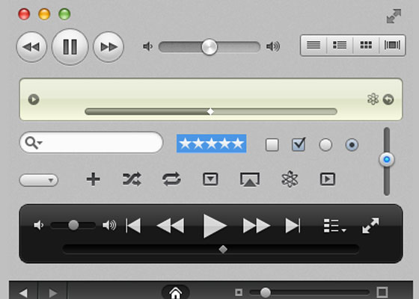Click mute speaker in dark player
The height and width of the screenshot is (299, 419).
tap(39, 225)
